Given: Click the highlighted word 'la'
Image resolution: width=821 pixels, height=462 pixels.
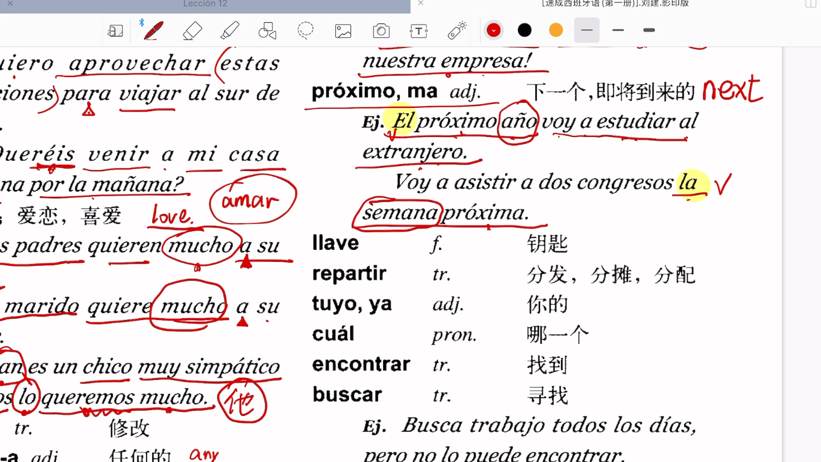Looking at the screenshot, I should 688,183.
